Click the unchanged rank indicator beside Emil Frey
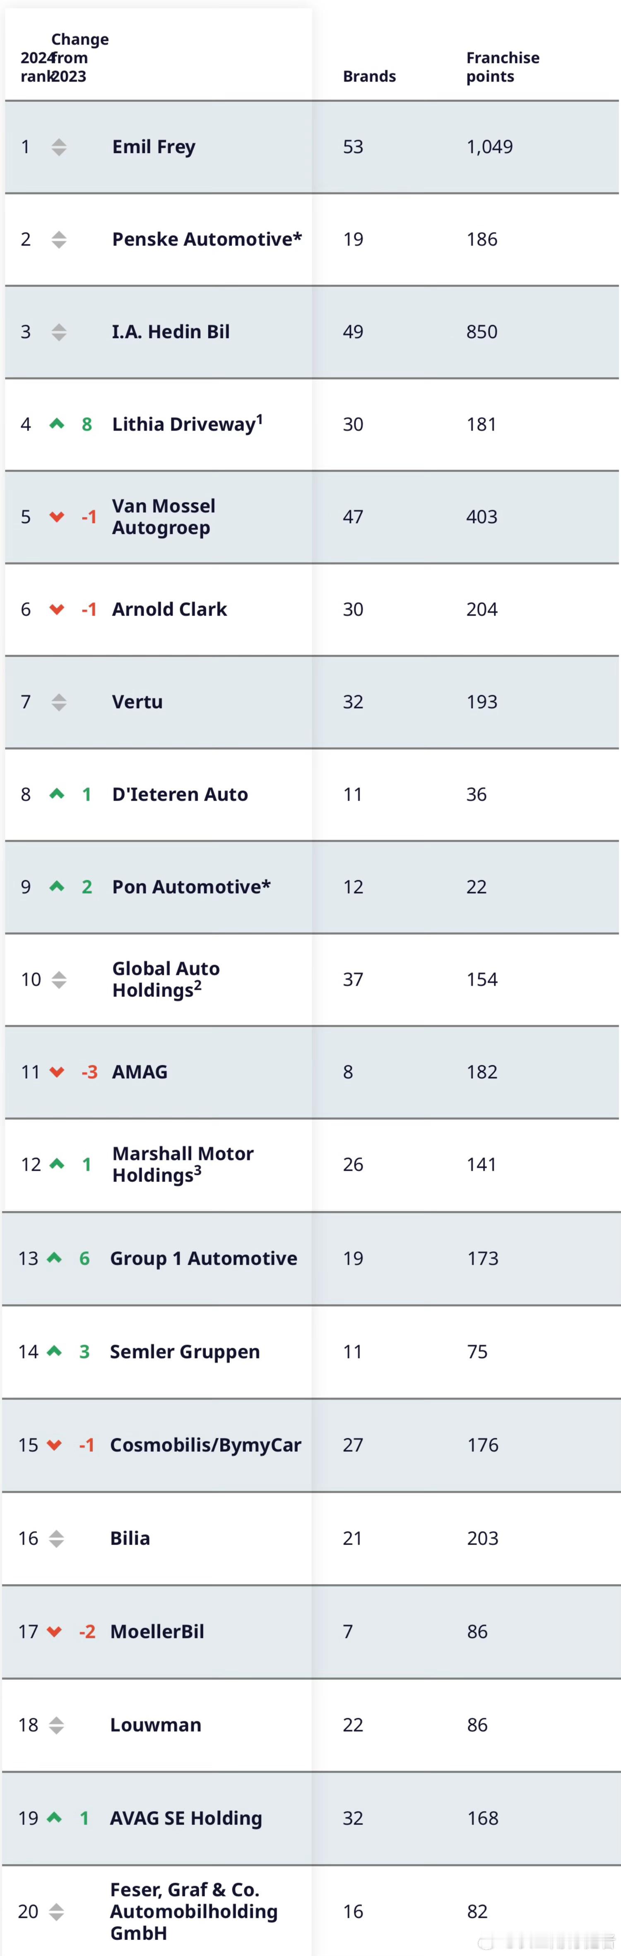 click(59, 147)
